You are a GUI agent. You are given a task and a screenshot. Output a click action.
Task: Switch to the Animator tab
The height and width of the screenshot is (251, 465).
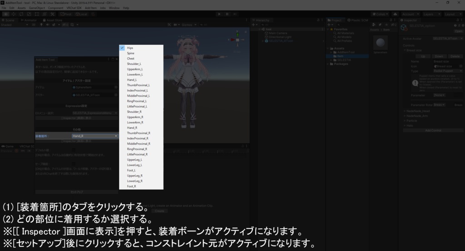coord(29,20)
